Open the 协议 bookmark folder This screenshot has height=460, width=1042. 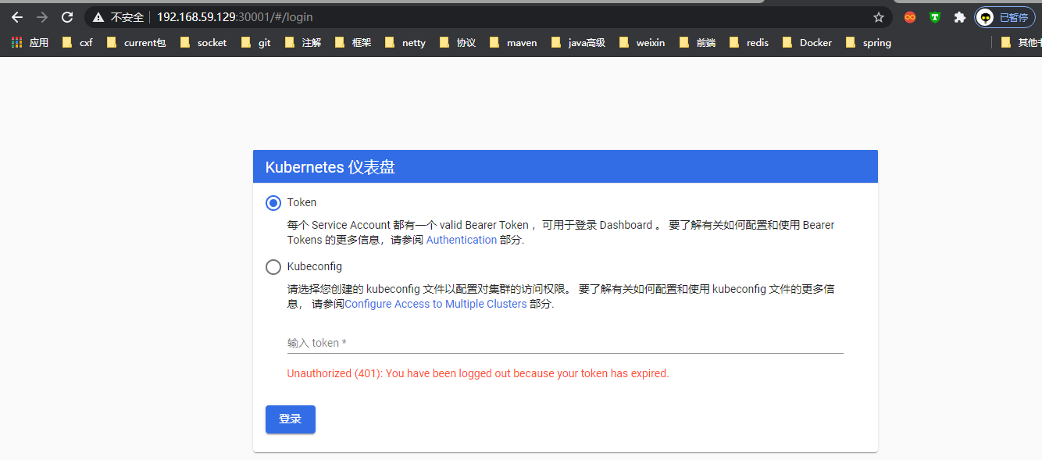(x=457, y=43)
